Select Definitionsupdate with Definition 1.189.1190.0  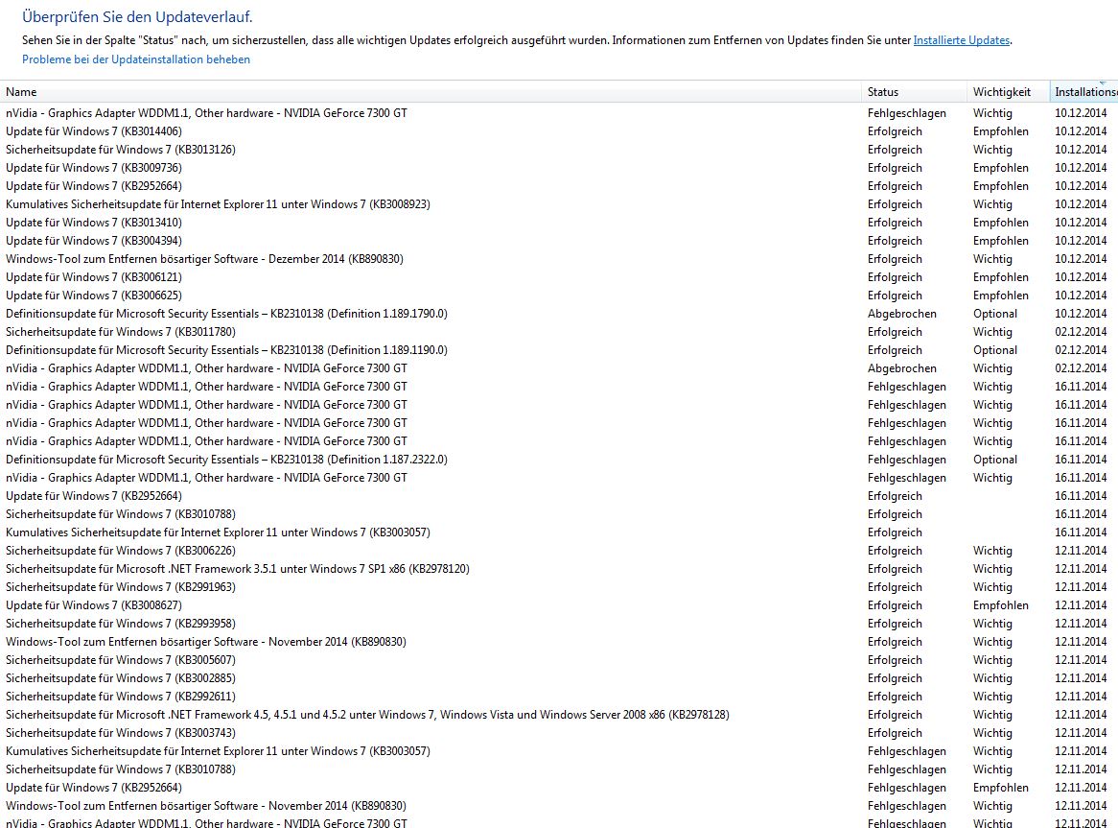[559, 350]
